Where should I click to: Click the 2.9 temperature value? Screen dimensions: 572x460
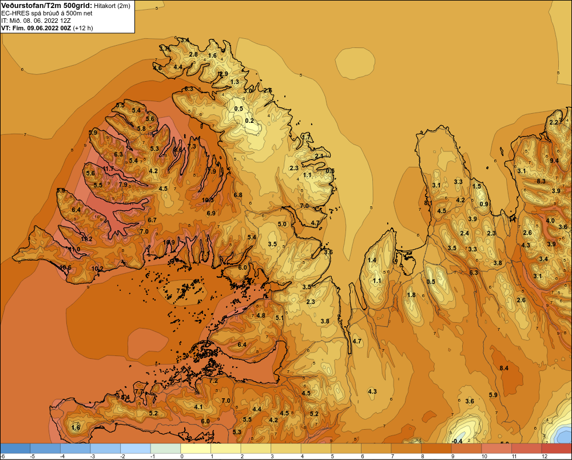(223, 74)
